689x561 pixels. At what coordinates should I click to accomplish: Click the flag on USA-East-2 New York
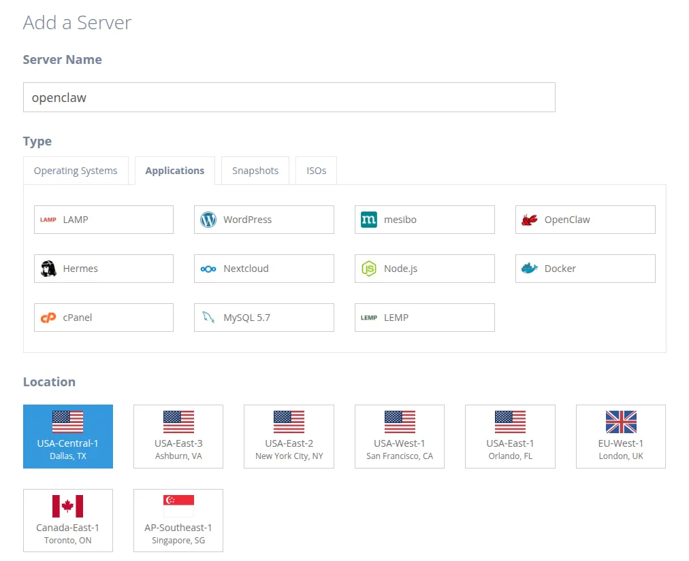point(289,422)
